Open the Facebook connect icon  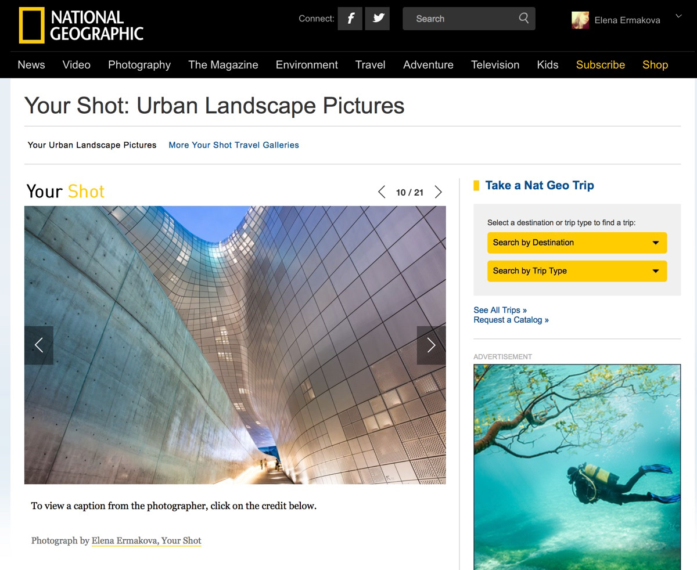point(350,19)
